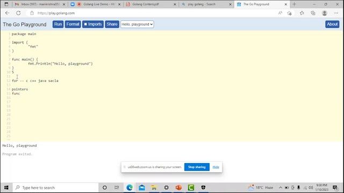The width and height of the screenshot is (344, 193).
Task: Open the taskbar clock and date
Action: click(x=322, y=188)
